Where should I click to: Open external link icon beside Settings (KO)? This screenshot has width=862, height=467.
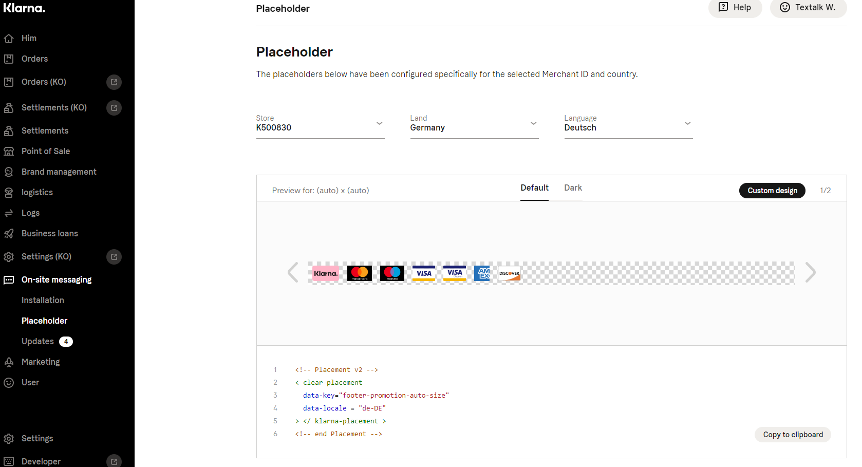click(114, 257)
